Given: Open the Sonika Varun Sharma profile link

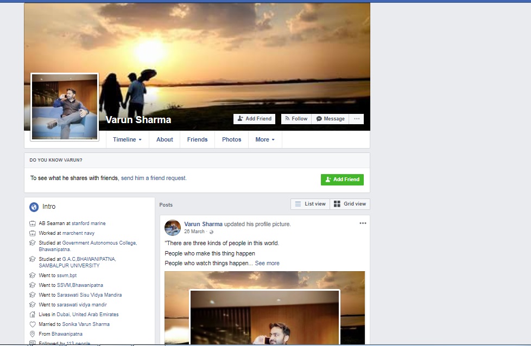Looking at the screenshot, I should tap(86, 324).
